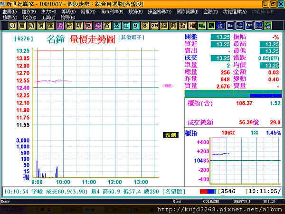Open the 功能選擇(A) menu
Viewport: 285px width, 214px height.
coord(235,12)
